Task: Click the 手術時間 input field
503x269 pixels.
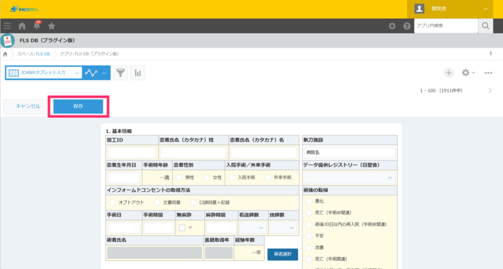Action: [158, 228]
